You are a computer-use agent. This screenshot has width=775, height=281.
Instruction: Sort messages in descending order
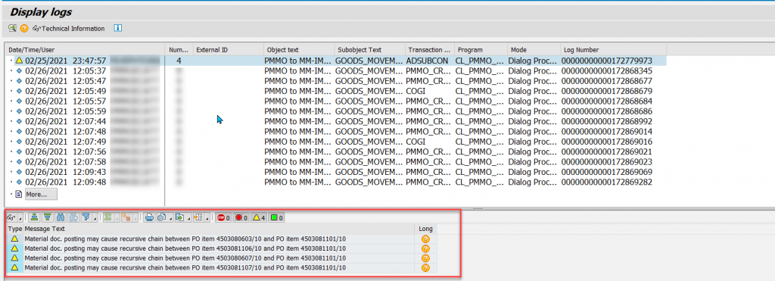[48, 217]
